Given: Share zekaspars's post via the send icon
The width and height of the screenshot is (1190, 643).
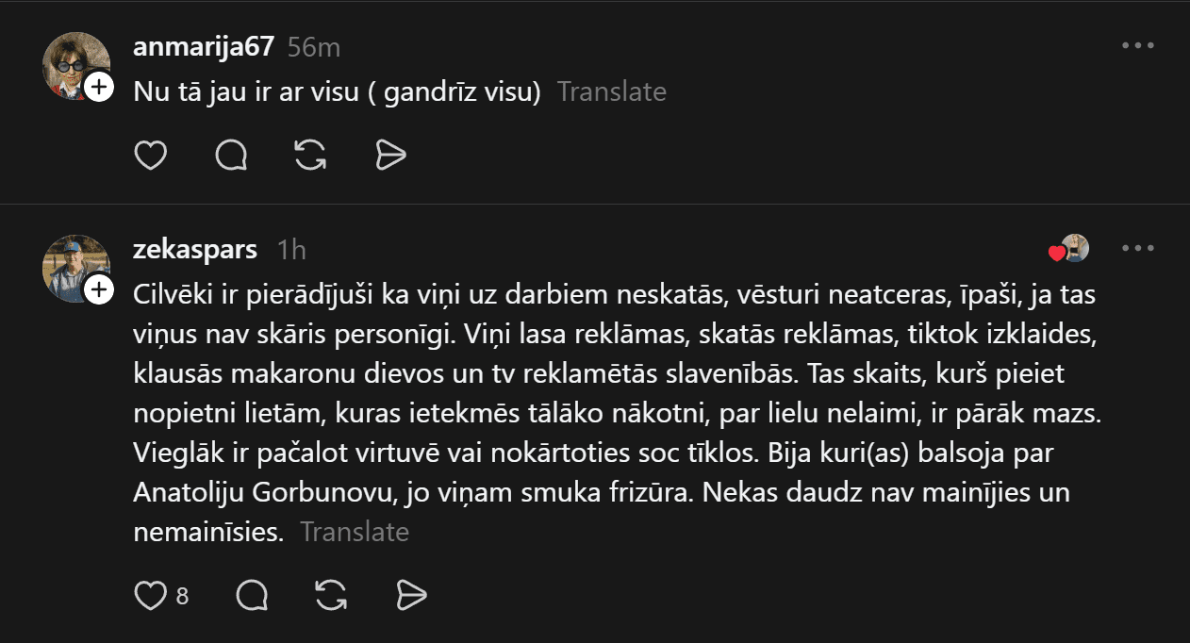Looking at the screenshot, I should pyautogui.click(x=412, y=595).
